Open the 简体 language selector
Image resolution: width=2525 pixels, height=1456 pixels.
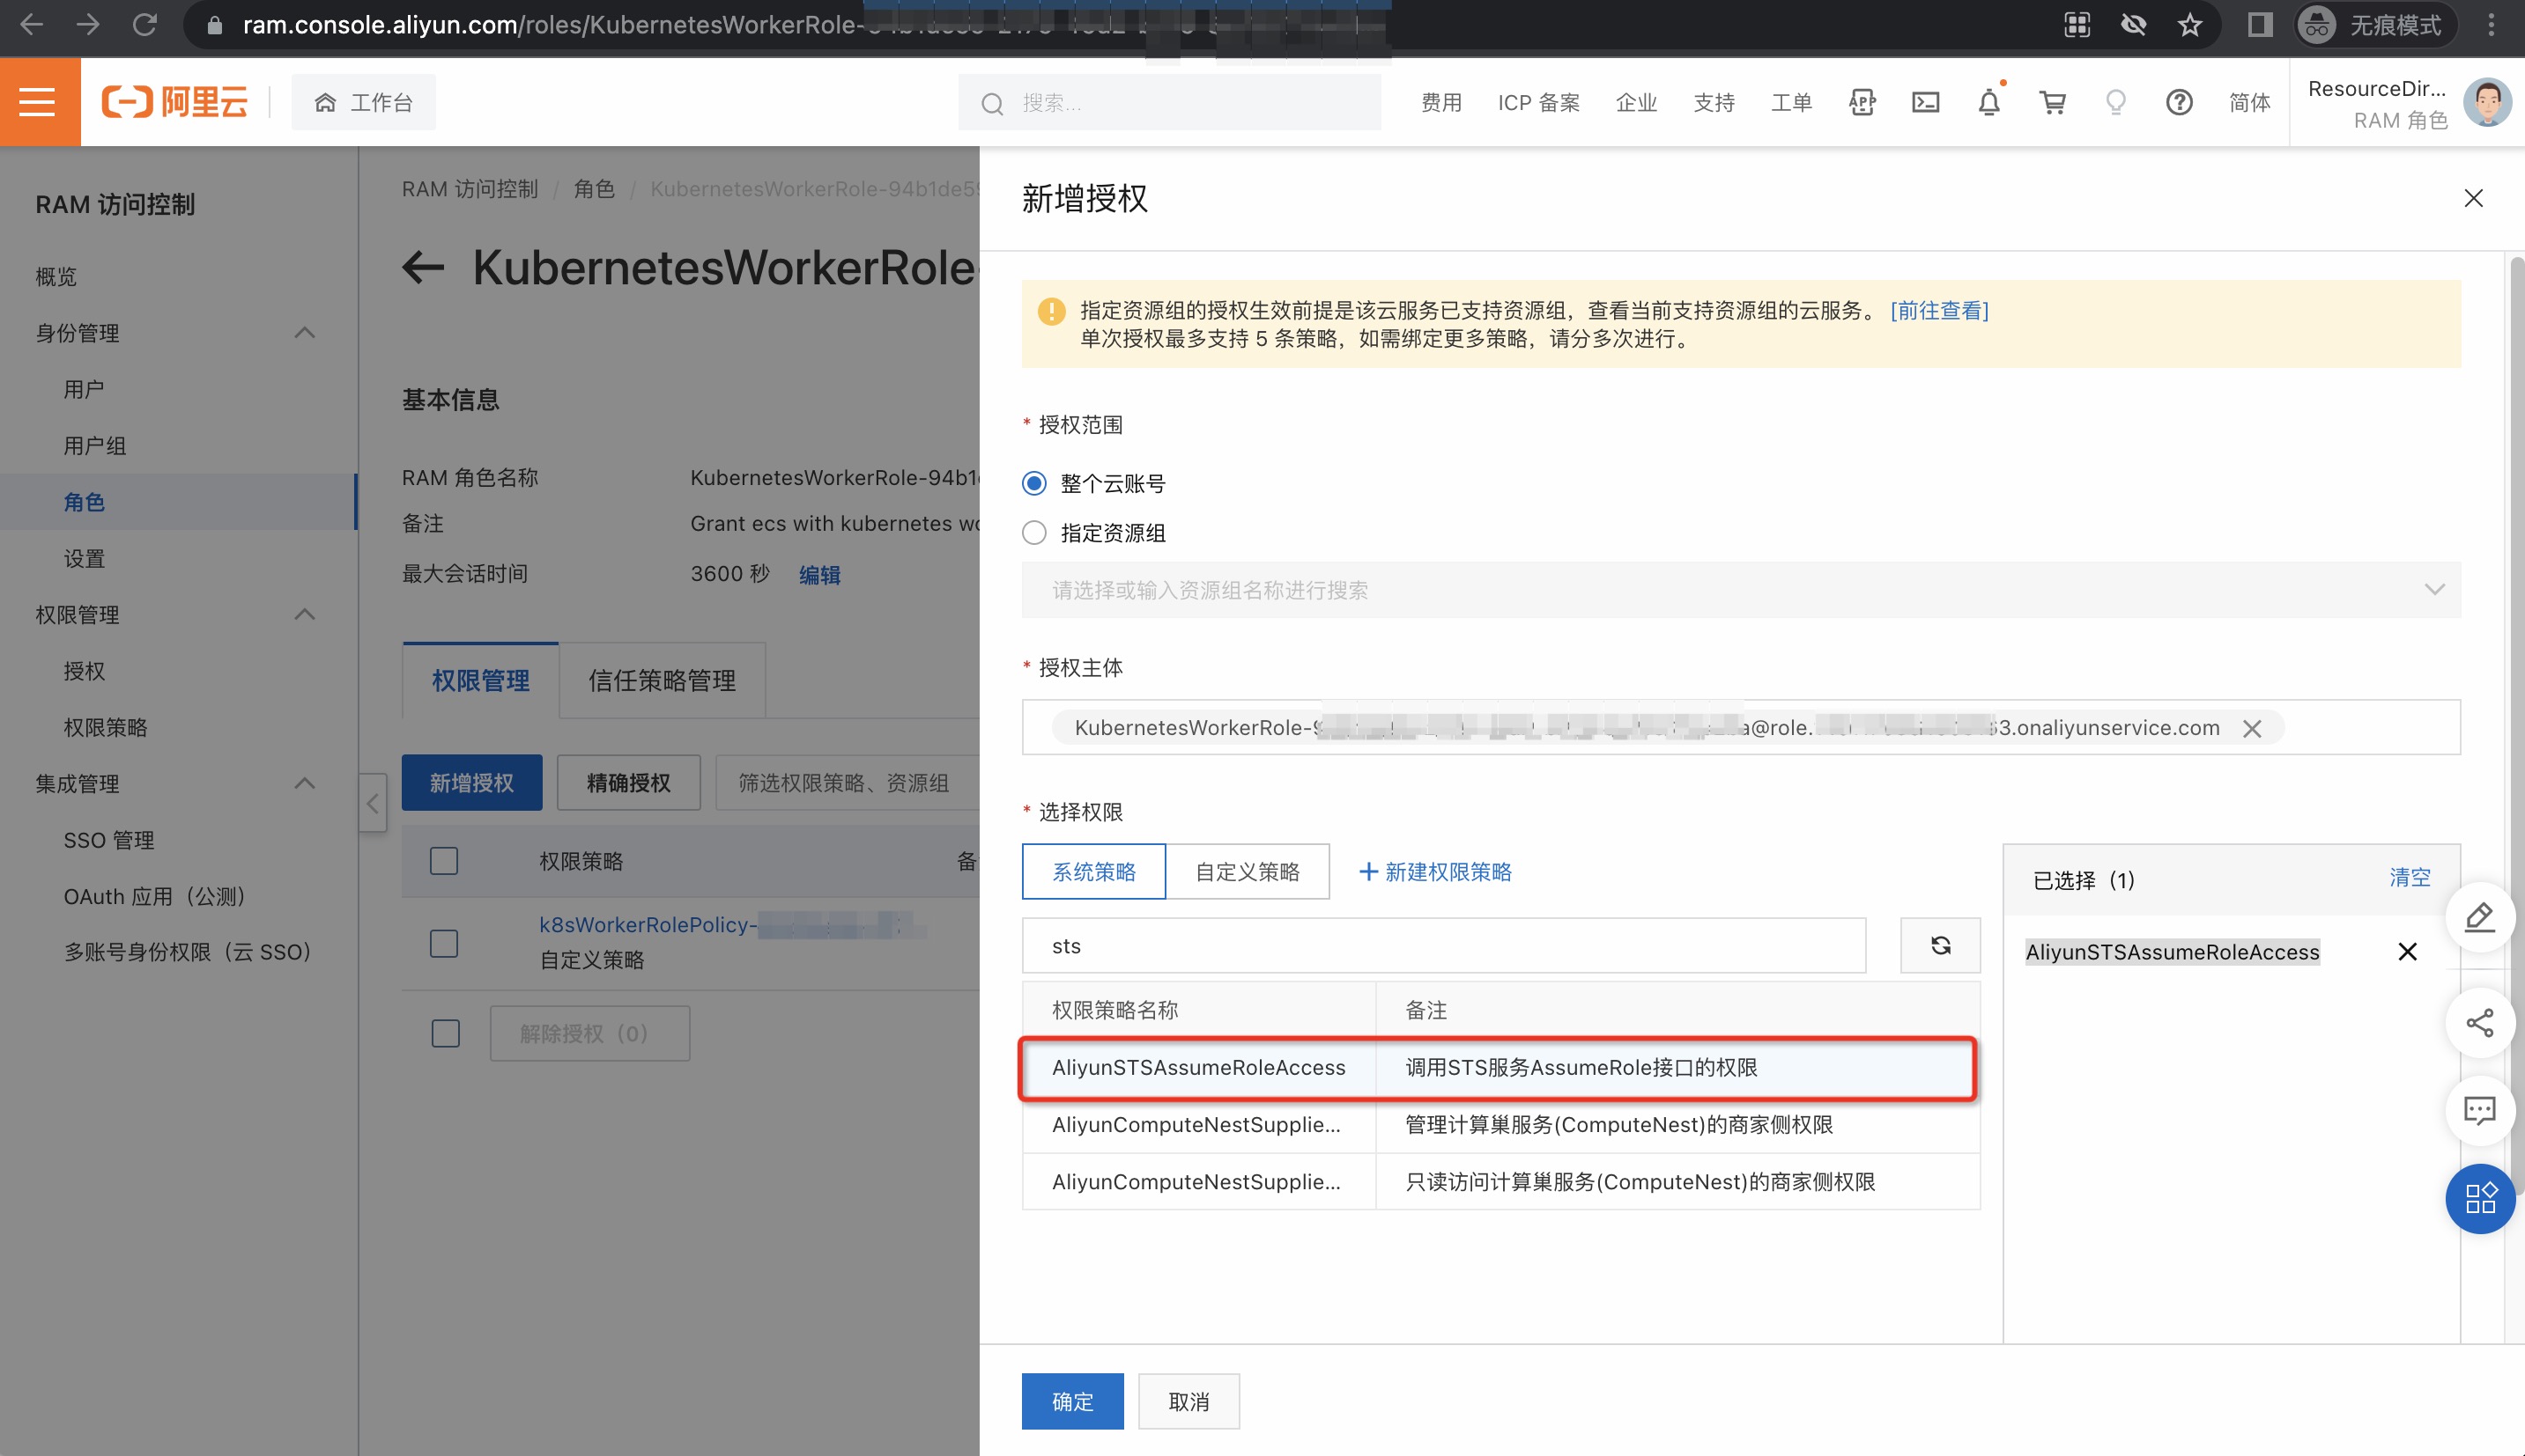pos(2248,103)
